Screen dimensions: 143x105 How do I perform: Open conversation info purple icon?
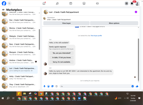(136, 12)
